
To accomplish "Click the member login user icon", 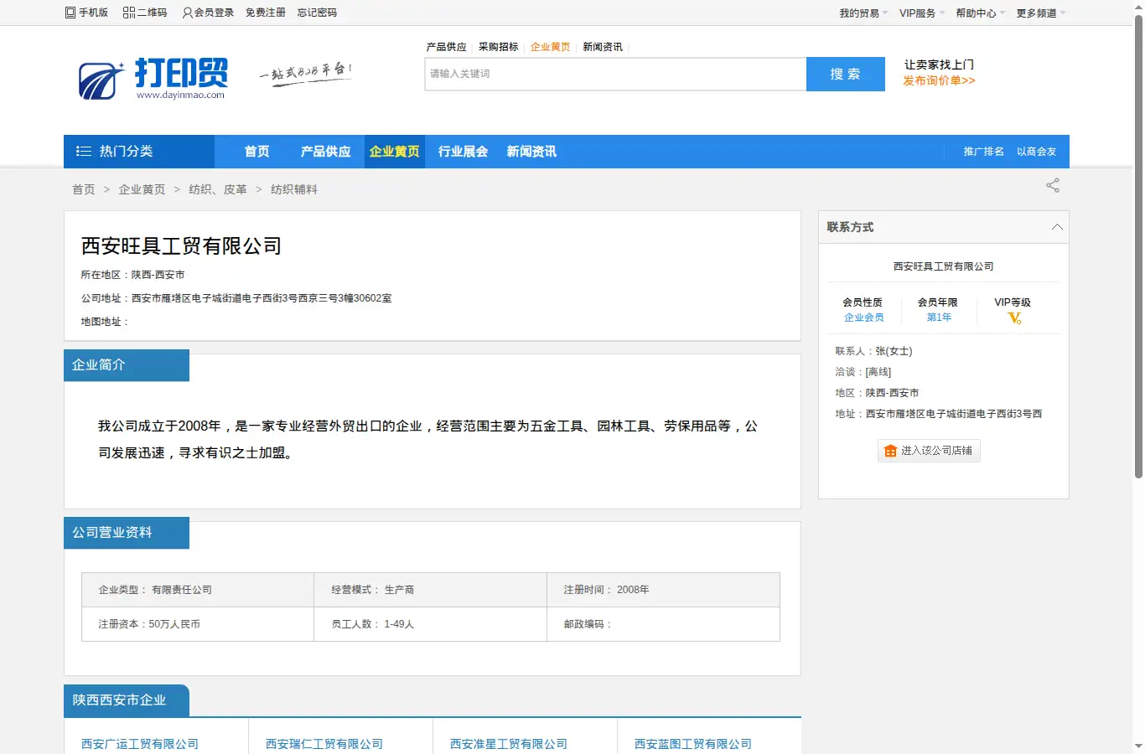I will click(187, 13).
